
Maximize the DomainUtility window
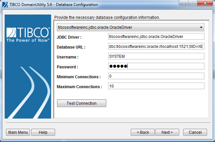click(193, 3)
